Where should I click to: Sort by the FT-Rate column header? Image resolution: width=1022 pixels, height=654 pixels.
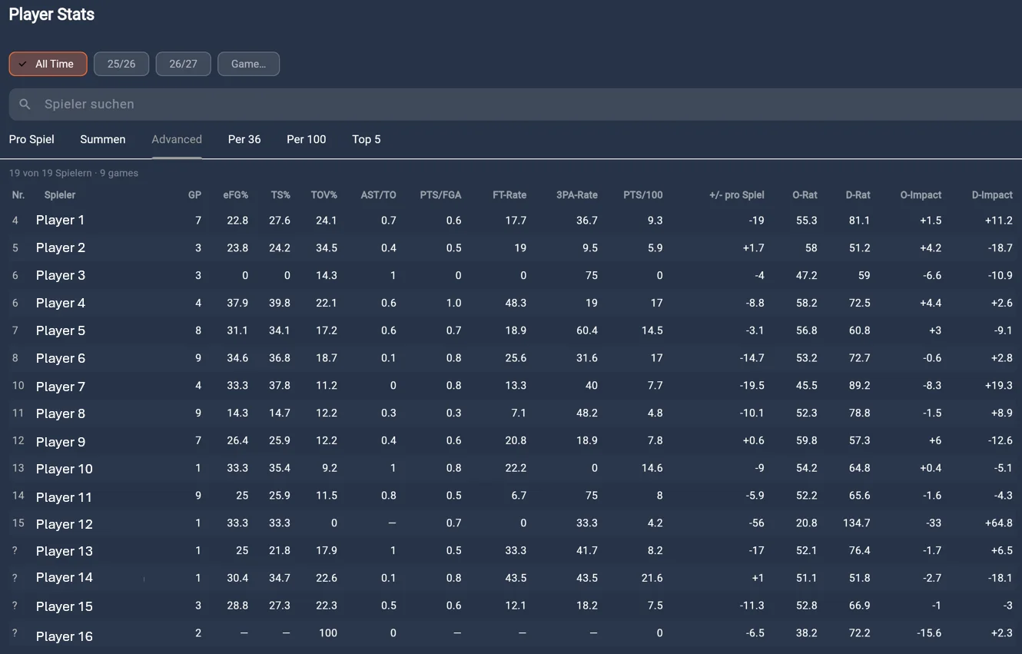point(509,195)
